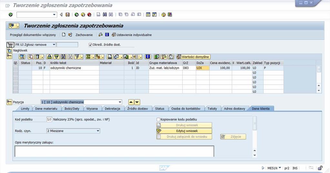This screenshot has height=173, width=330.
Task: Click the Find binoculars icon in top toolbar
Action: (105, 15)
